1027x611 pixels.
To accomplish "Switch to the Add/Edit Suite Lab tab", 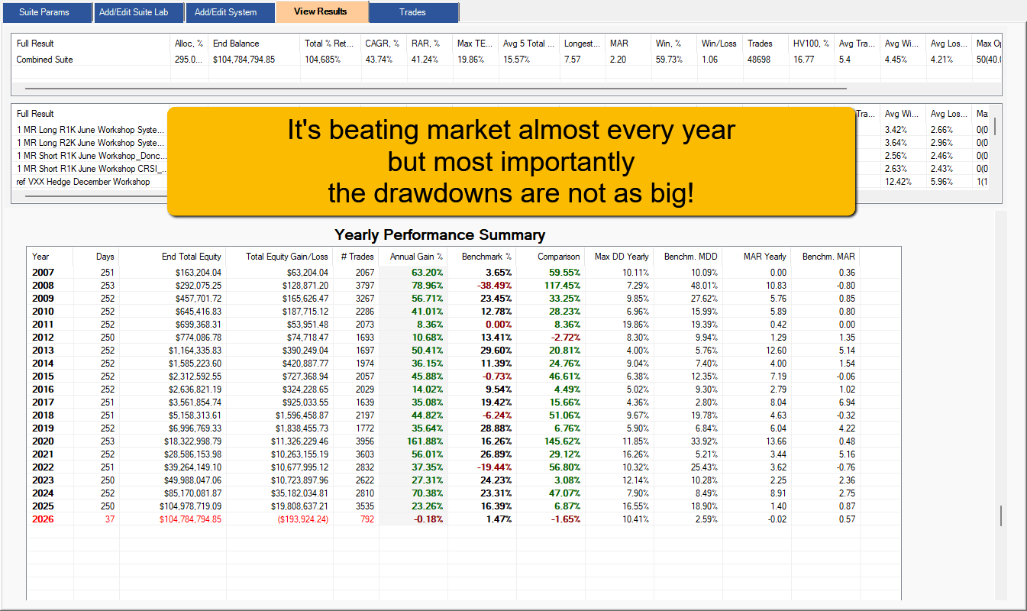I will (140, 12).
